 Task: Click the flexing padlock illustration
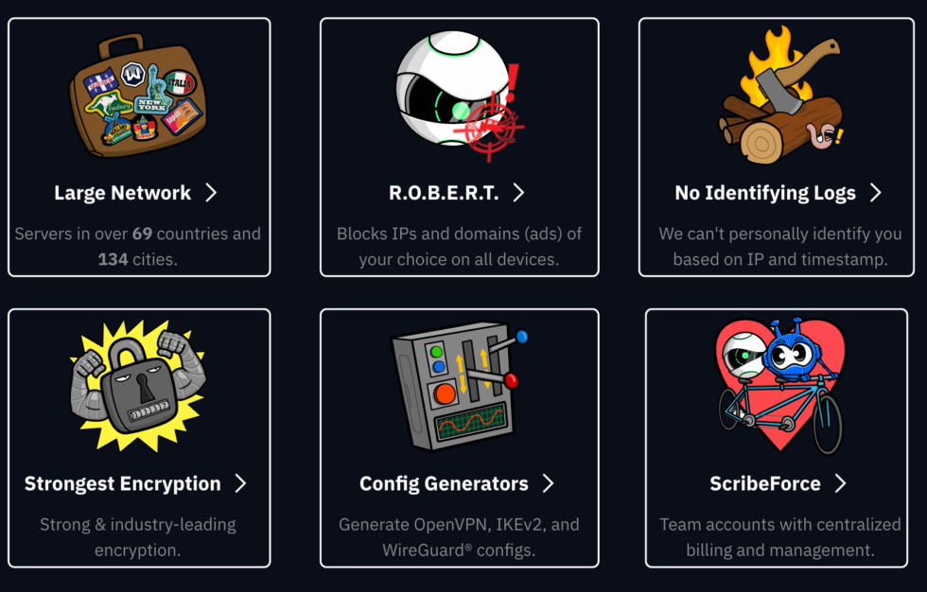coord(138,386)
